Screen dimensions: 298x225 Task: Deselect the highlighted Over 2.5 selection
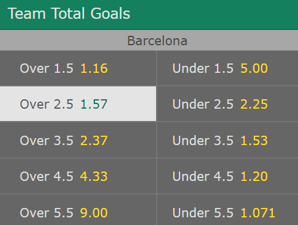[x=78, y=104]
